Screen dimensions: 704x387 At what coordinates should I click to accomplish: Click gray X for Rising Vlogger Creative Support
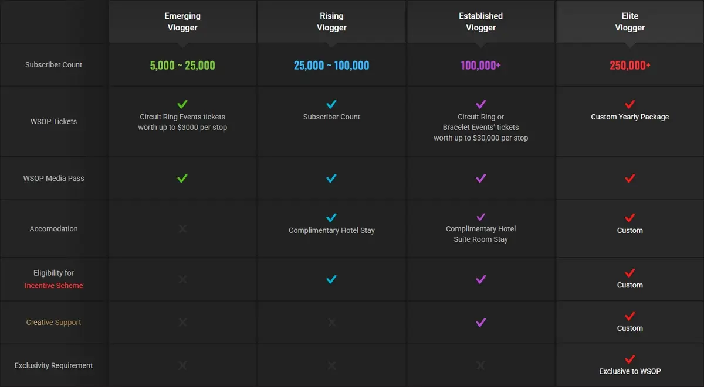pyautogui.click(x=331, y=323)
